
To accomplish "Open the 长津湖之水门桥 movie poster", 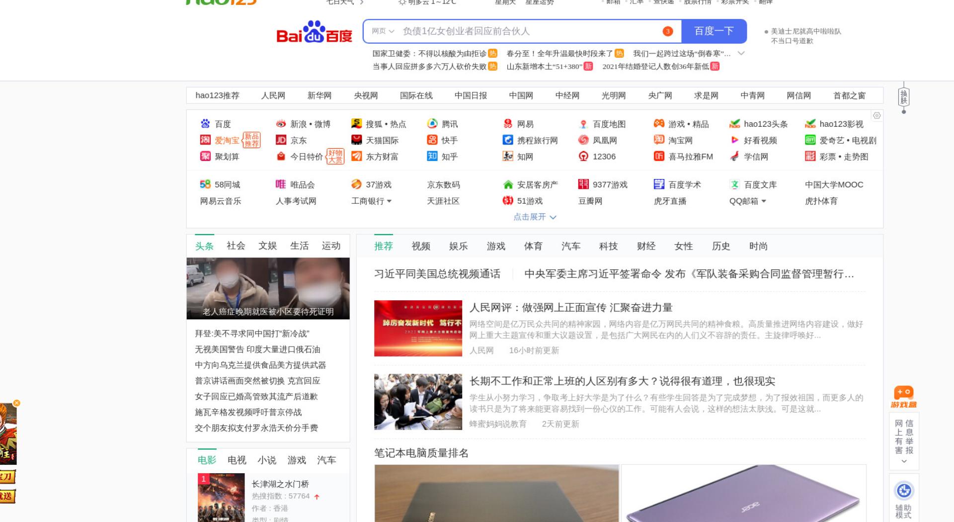I will 222,498.
